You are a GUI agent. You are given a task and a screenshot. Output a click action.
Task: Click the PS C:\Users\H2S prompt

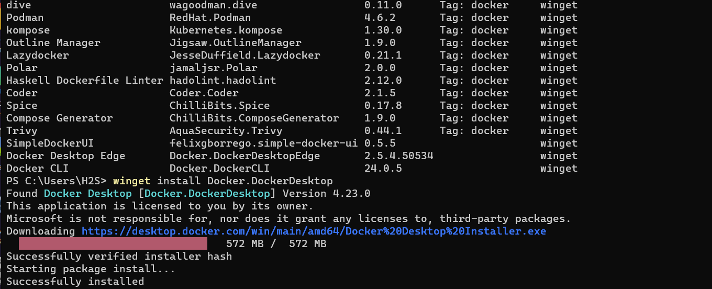point(56,181)
